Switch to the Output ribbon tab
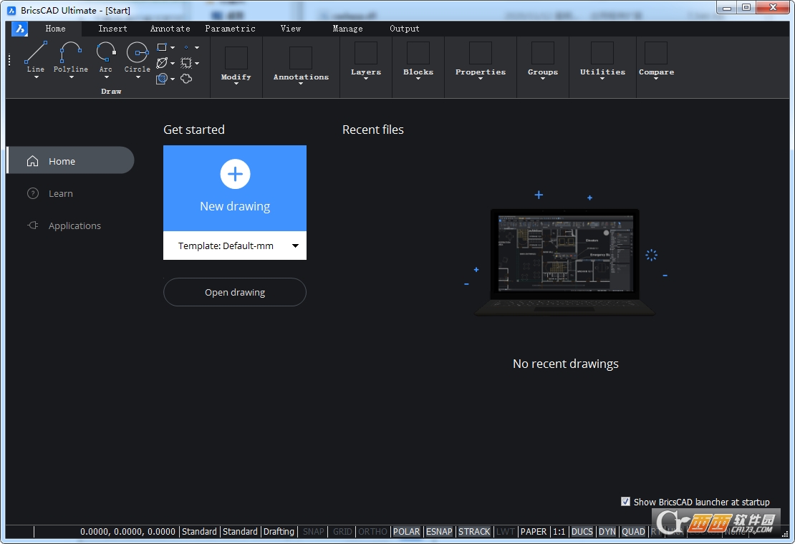The height and width of the screenshot is (544, 795). pyautogui.click(x=405, y=29)
